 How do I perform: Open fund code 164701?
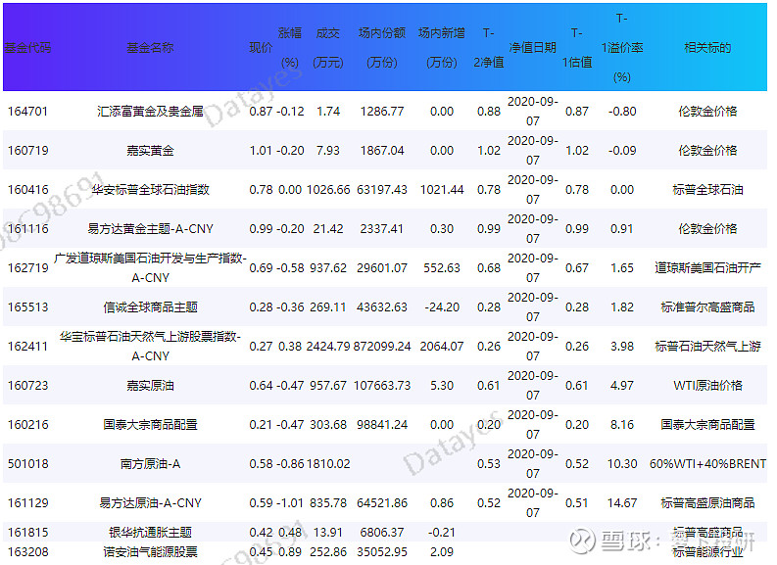[x=27, y=112]
